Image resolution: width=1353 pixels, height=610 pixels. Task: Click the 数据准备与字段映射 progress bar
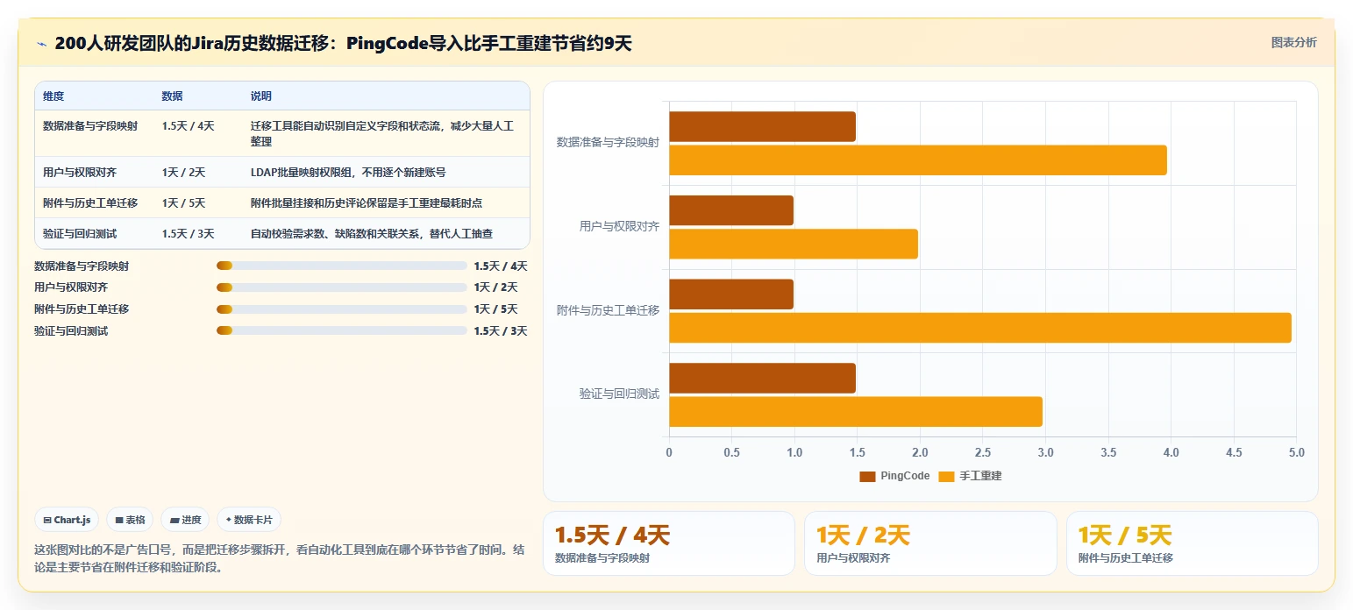[x=341, y=266]
